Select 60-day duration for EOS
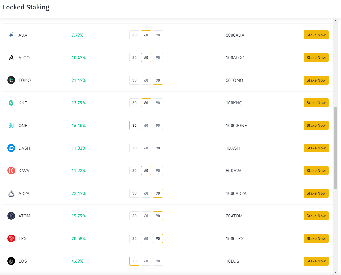Image resolution: width=341 pixels, height=275 pixels. click(x=146, y=261)
